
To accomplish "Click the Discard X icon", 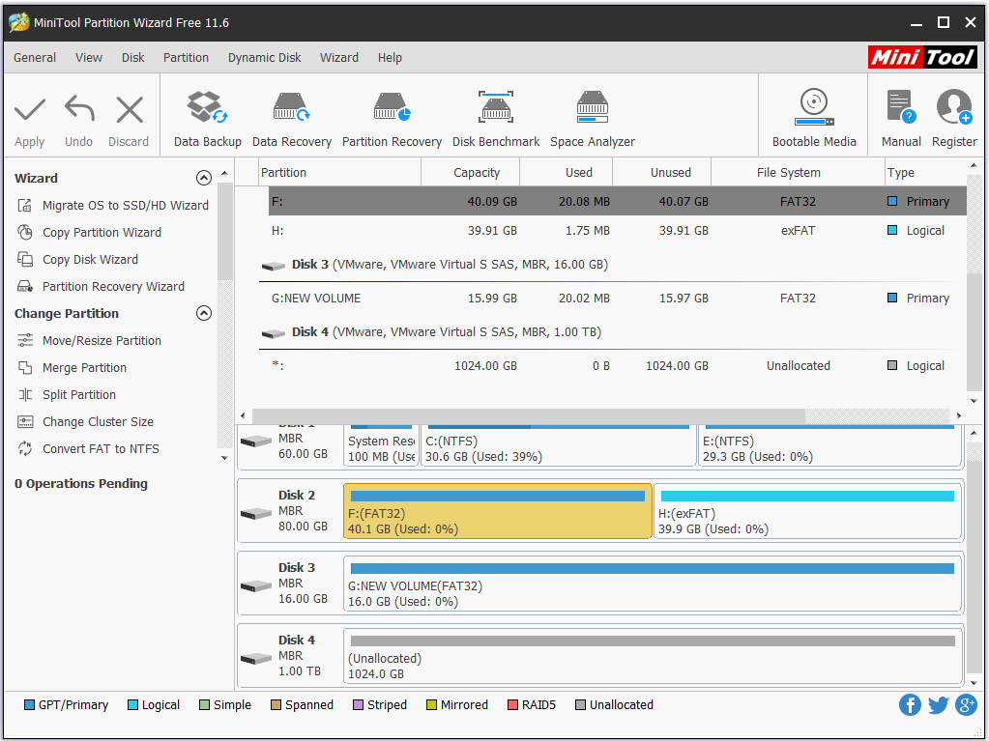I will click(x=130, y=109).
